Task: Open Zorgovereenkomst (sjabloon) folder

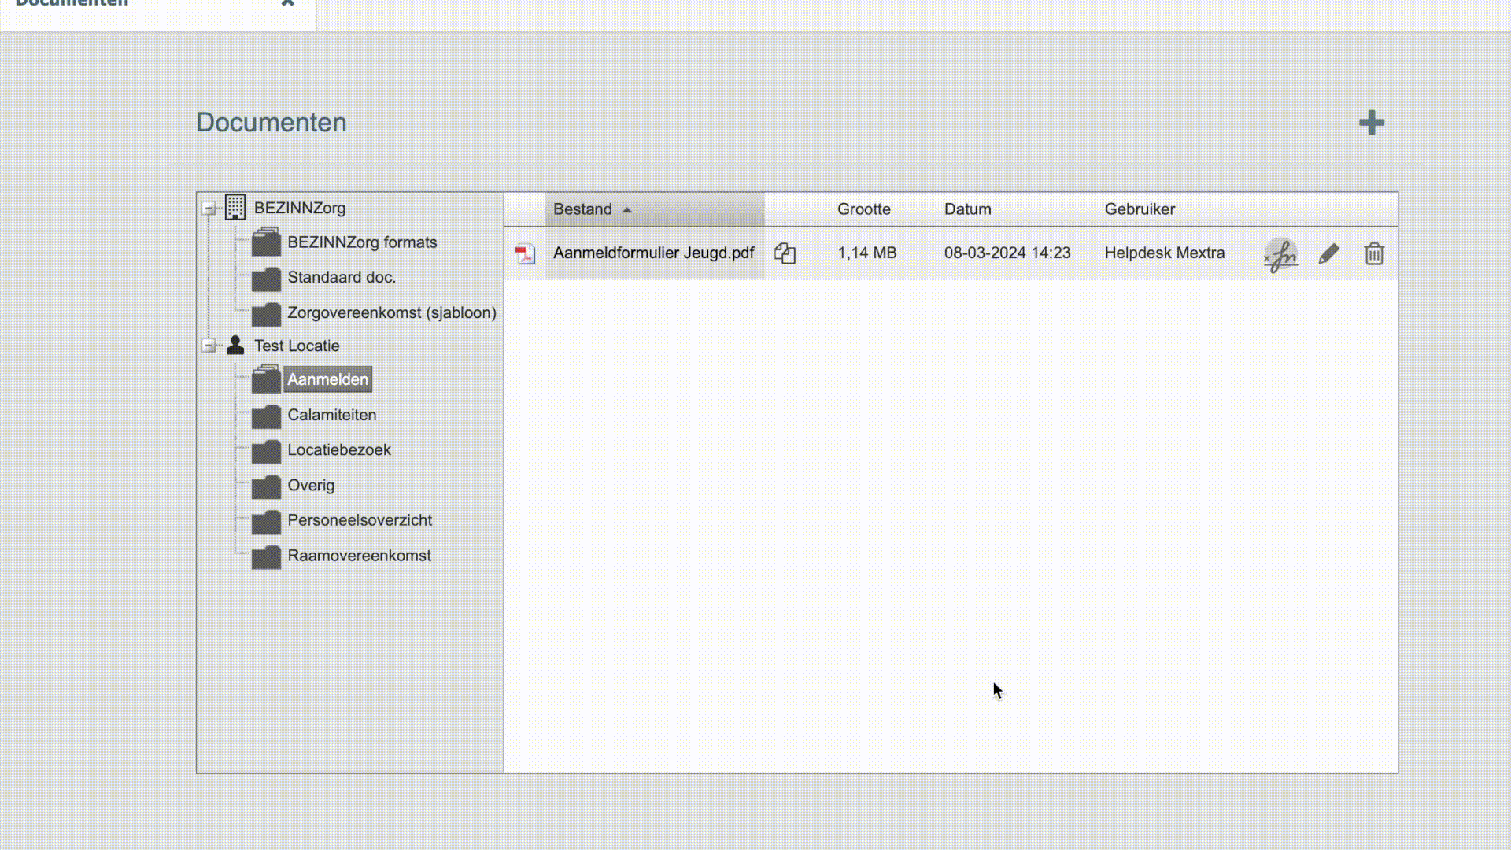Action: pos(391,312)
